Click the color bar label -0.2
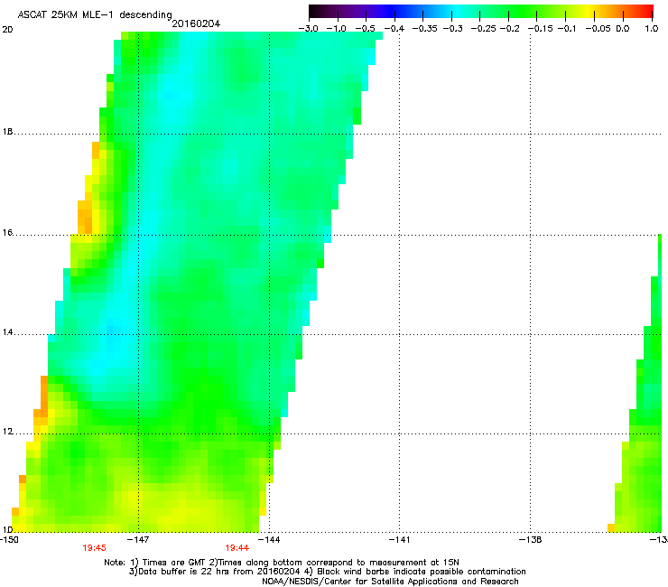This screenshot has height=587, width=668. point(509,28)
